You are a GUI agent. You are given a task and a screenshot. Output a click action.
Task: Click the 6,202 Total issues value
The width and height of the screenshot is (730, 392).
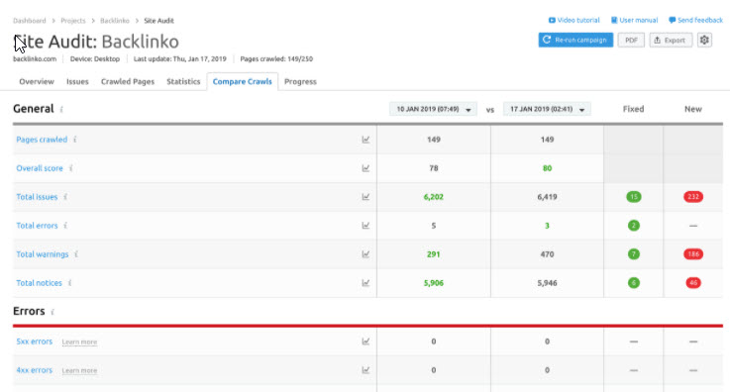(434, 197)
